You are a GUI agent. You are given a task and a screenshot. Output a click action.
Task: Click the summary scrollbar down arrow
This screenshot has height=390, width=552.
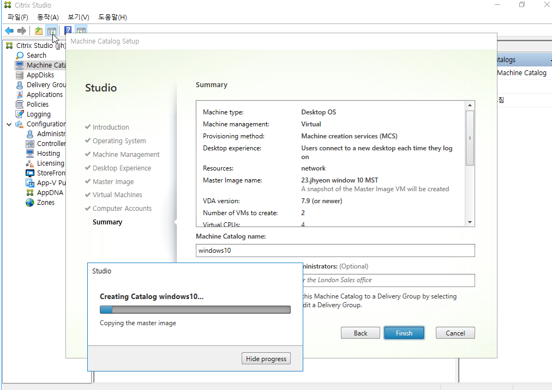470,222
